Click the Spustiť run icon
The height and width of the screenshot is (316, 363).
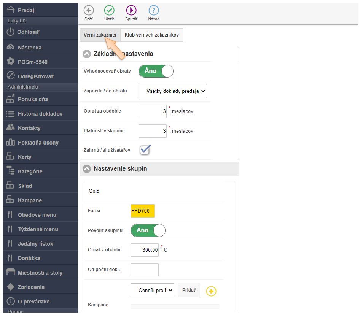pos(131,10)
